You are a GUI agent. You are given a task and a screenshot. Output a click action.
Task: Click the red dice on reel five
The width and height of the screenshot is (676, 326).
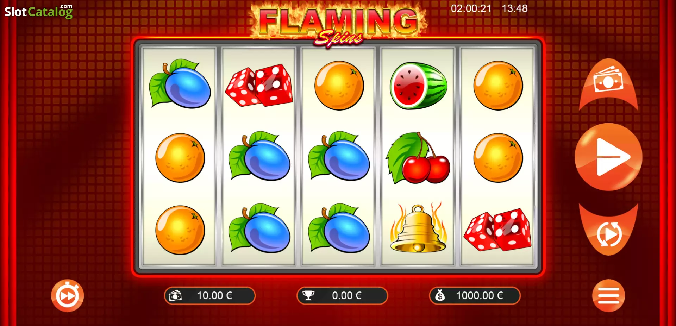tap(497, 230)
